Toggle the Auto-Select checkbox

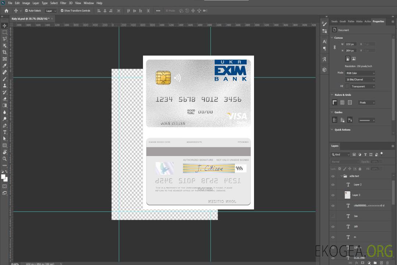point(26,11)
